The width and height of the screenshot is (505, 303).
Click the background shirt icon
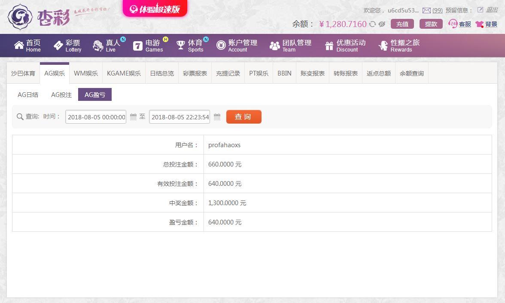[x=479, y=24]
